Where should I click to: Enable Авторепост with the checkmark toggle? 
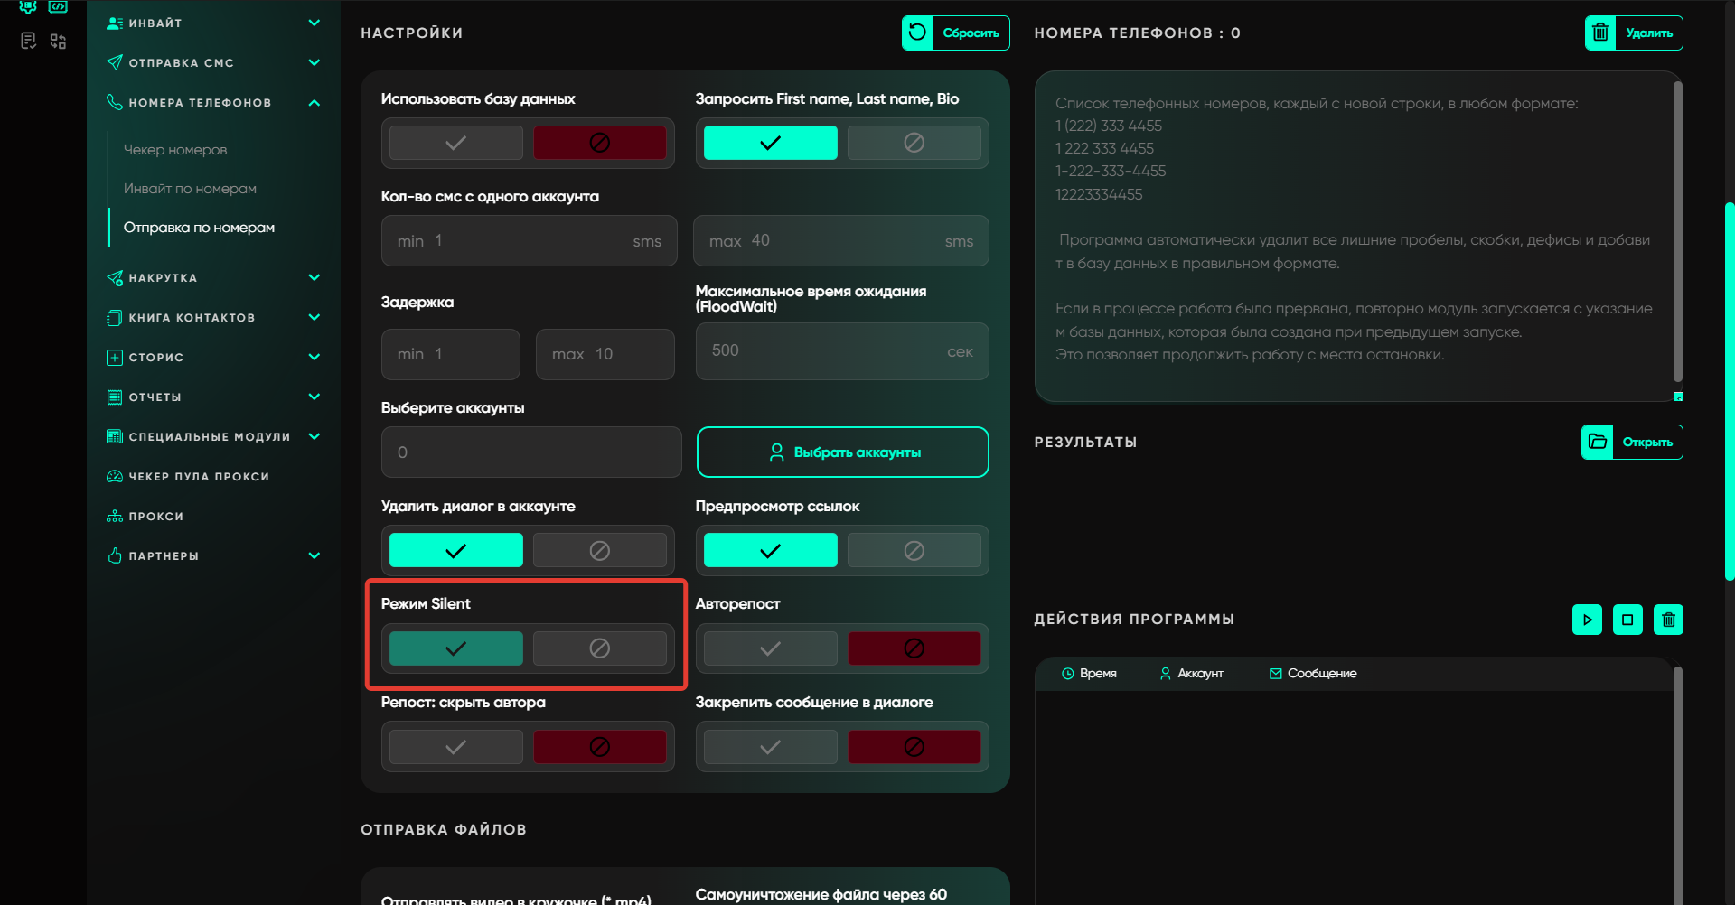pos(770,648)
